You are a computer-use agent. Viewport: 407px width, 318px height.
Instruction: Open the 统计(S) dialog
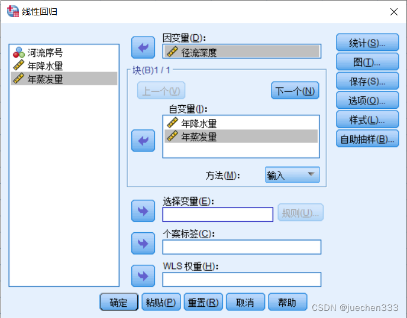(x=367, y=43)
